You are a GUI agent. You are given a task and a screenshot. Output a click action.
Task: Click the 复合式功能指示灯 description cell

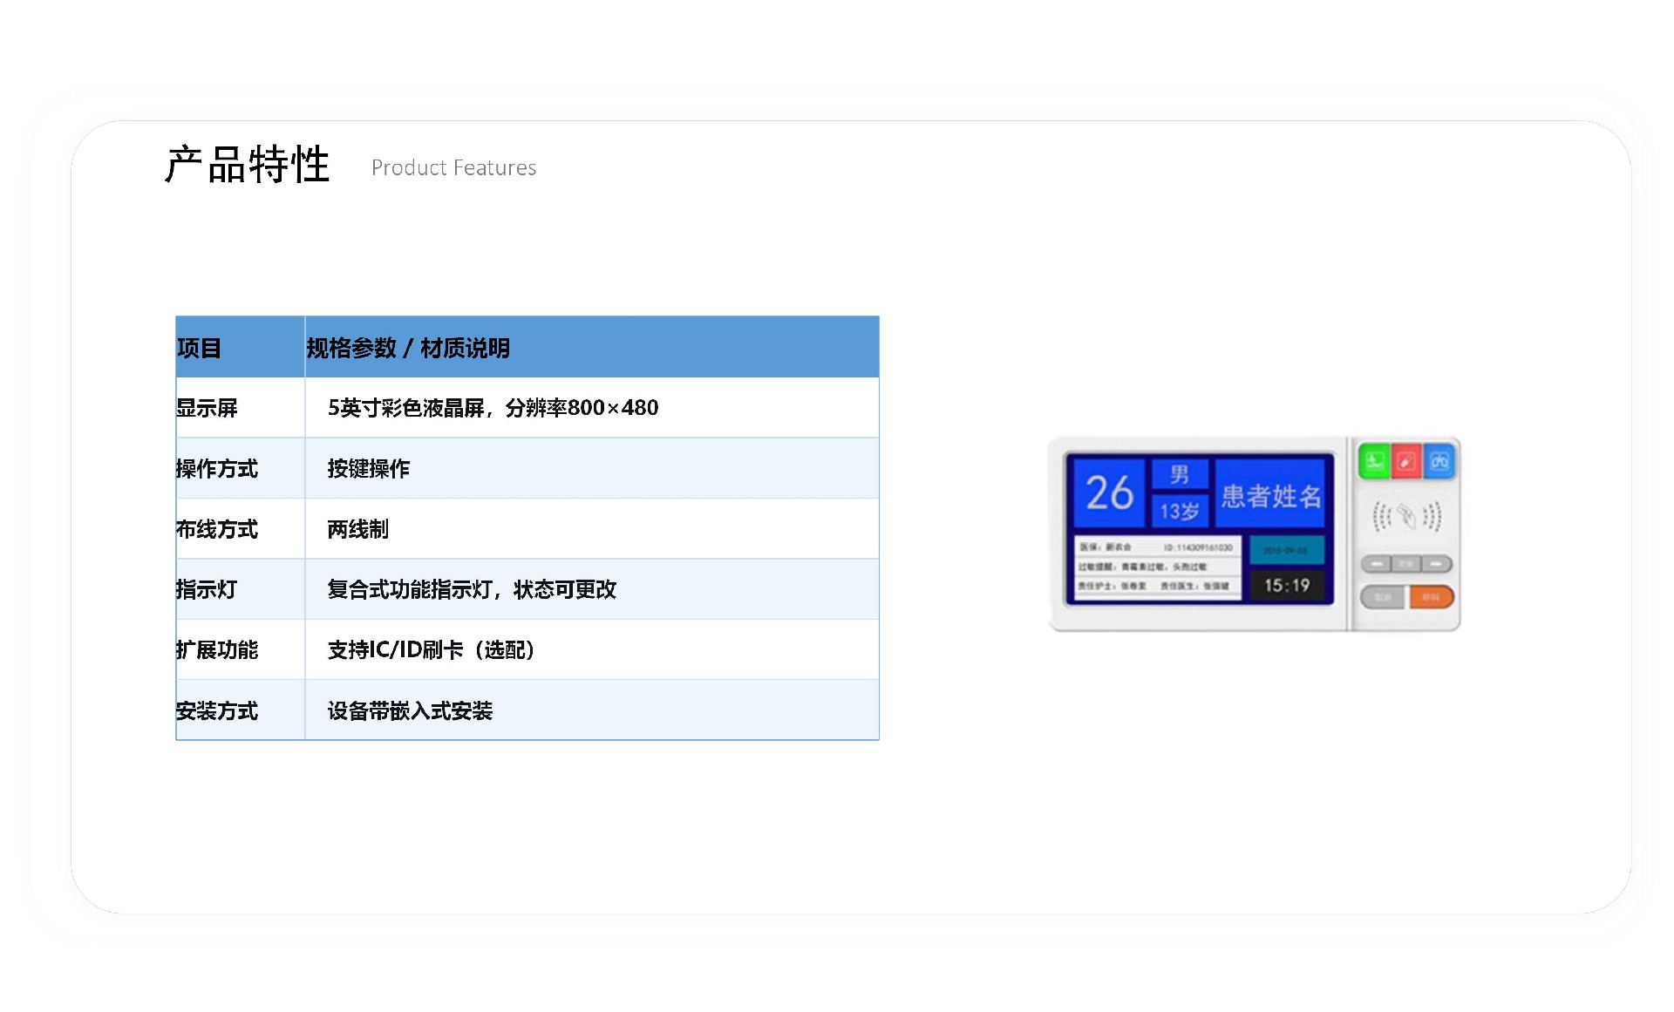pos(592,589)
